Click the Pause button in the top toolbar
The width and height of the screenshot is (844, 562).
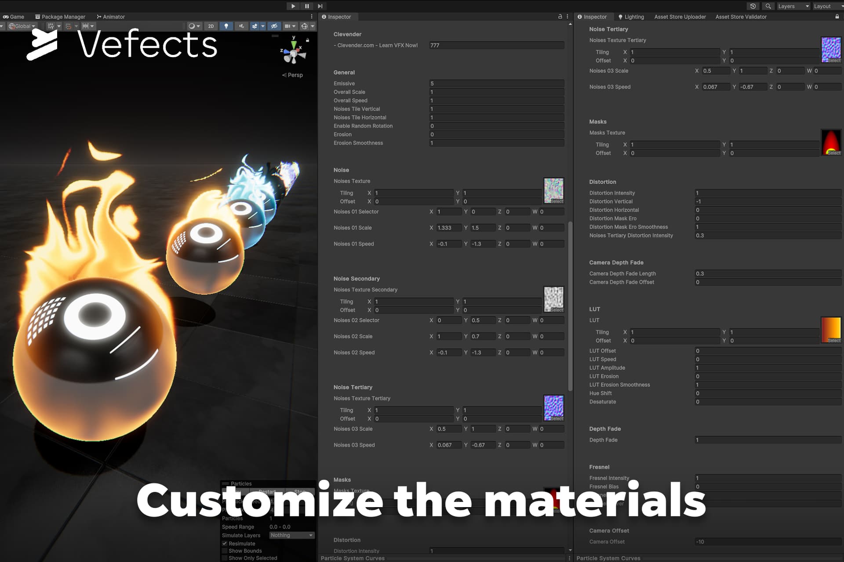pos(306,6)
